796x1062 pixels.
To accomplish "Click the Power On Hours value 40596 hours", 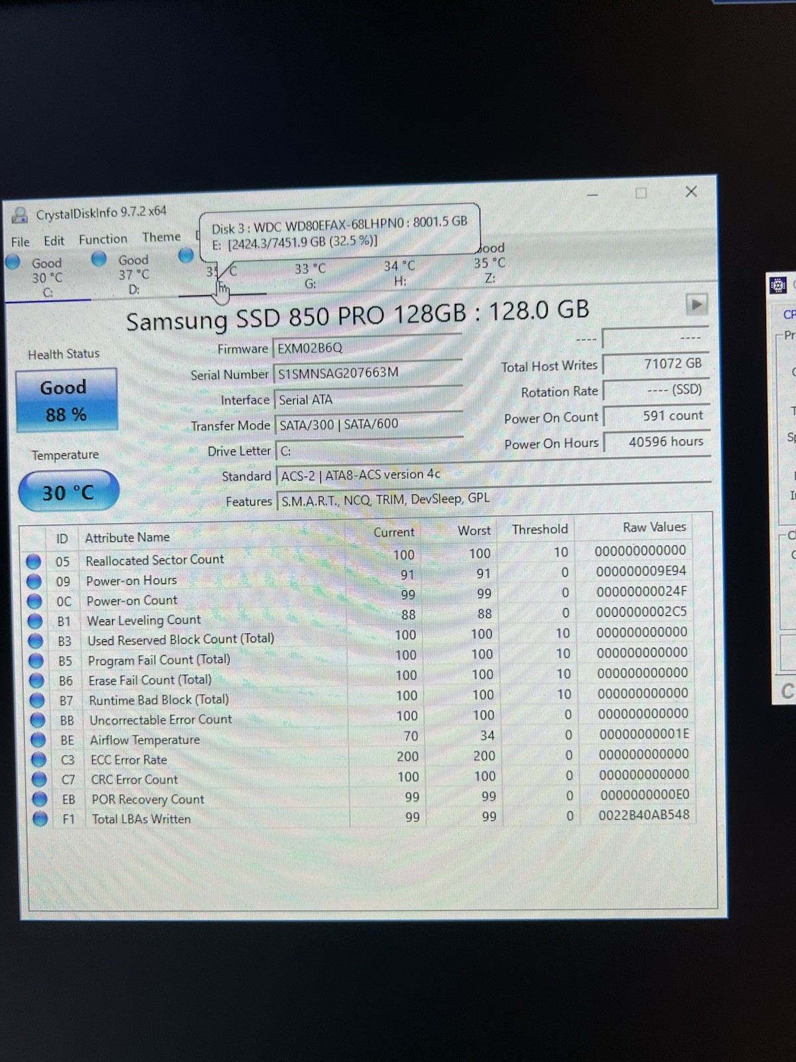I will 657,441.
